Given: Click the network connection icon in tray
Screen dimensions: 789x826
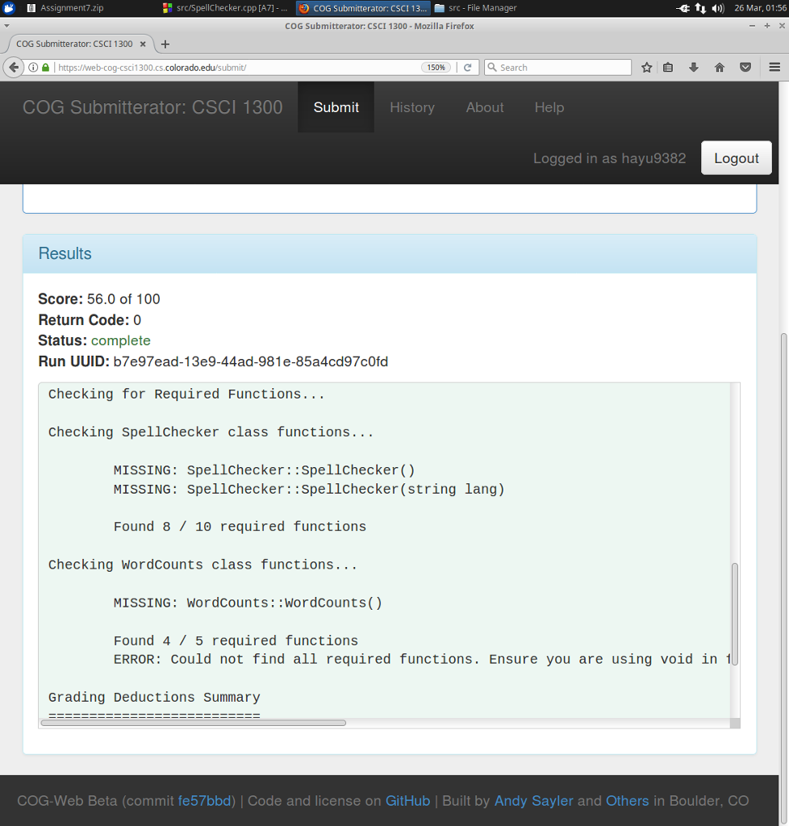Looking at the screenshot, I should (700, 8).
